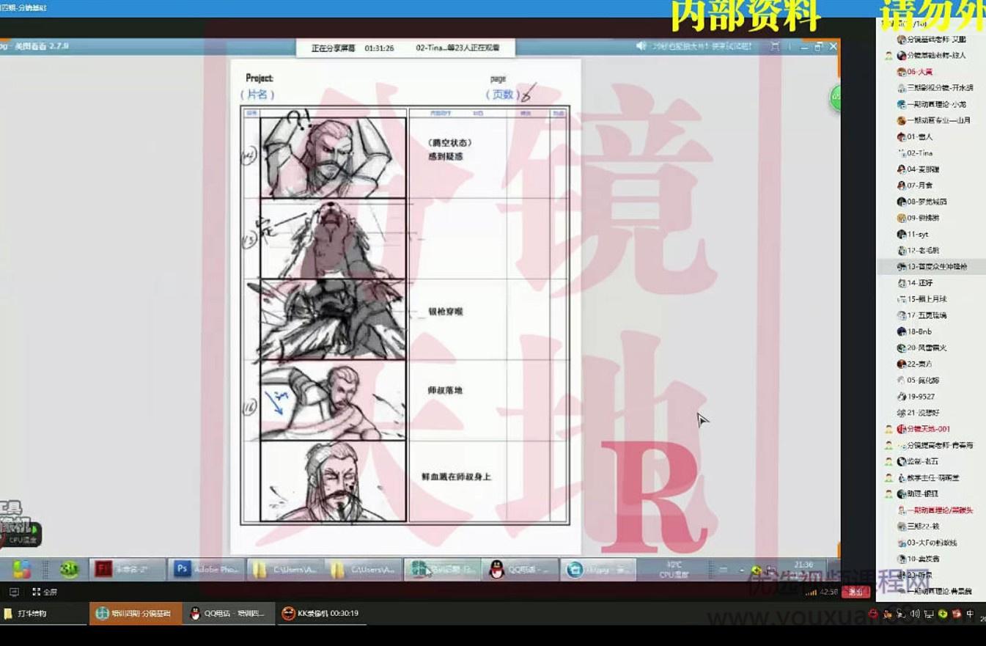Toggle the 全屏 fullscreen button
The height and width of the screenshot is (646, 986).
click(44, 592)
